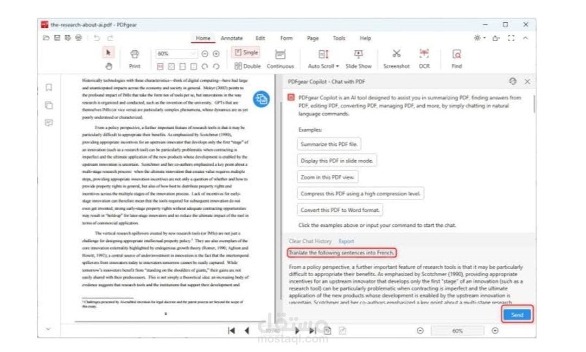The height and width of the screenshot is (352, 586).
Task: Click the large Print button in the ribbon
Action: pyautogui.click(x=135, y=59)
